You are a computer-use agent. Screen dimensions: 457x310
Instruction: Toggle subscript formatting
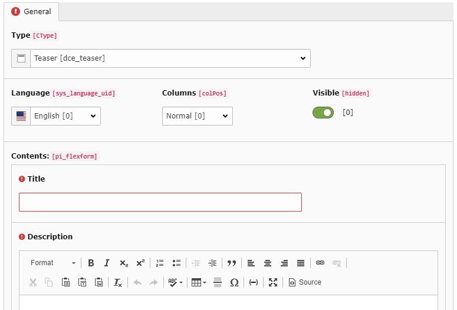click(123, 263)
